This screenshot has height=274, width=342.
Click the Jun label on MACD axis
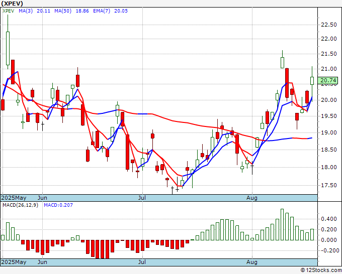42,262
